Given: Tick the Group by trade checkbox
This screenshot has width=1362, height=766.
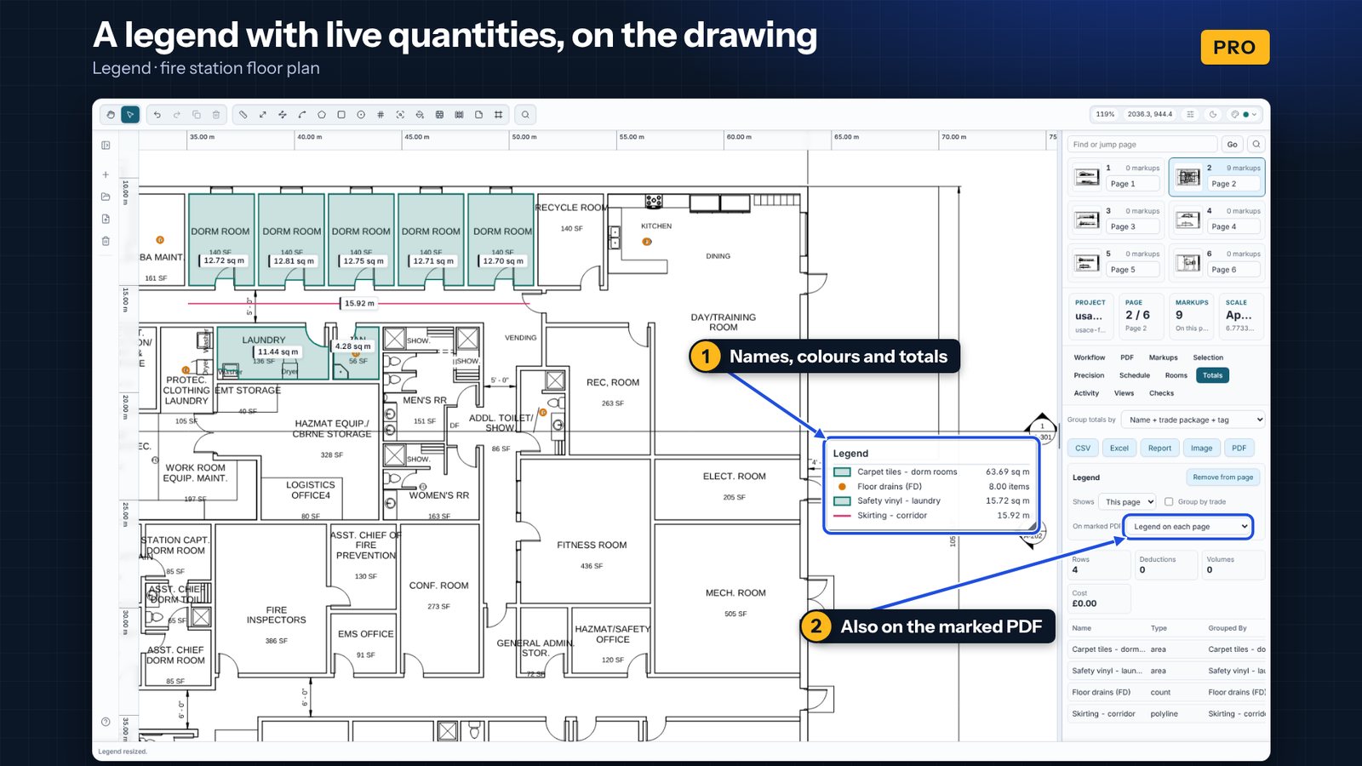Looking at the screenshot, I should pos(1169,501).
